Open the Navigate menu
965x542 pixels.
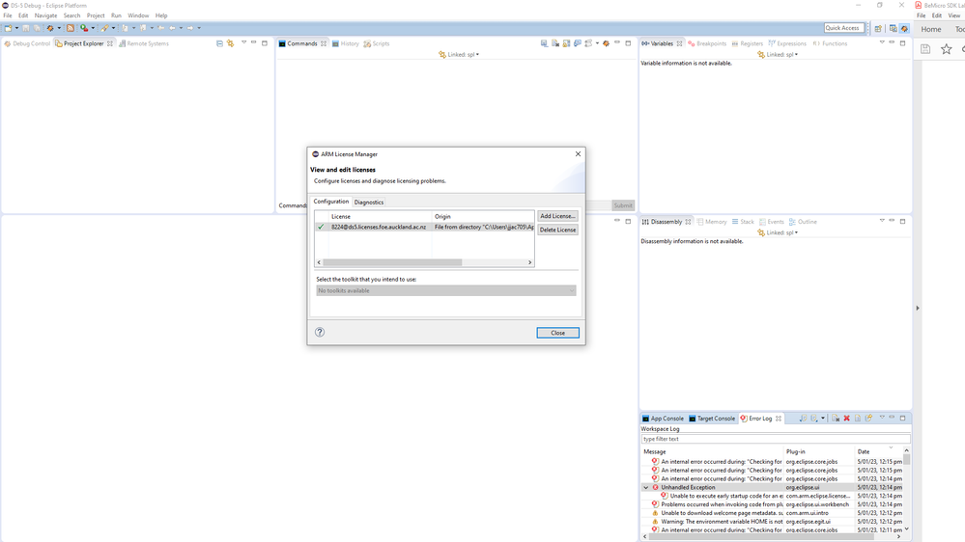click(45, 15)
